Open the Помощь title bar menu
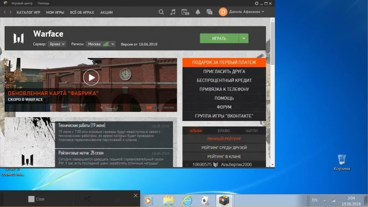Viewport: 368px width, 207px height. pyautogui.click(x=43, y=3)
